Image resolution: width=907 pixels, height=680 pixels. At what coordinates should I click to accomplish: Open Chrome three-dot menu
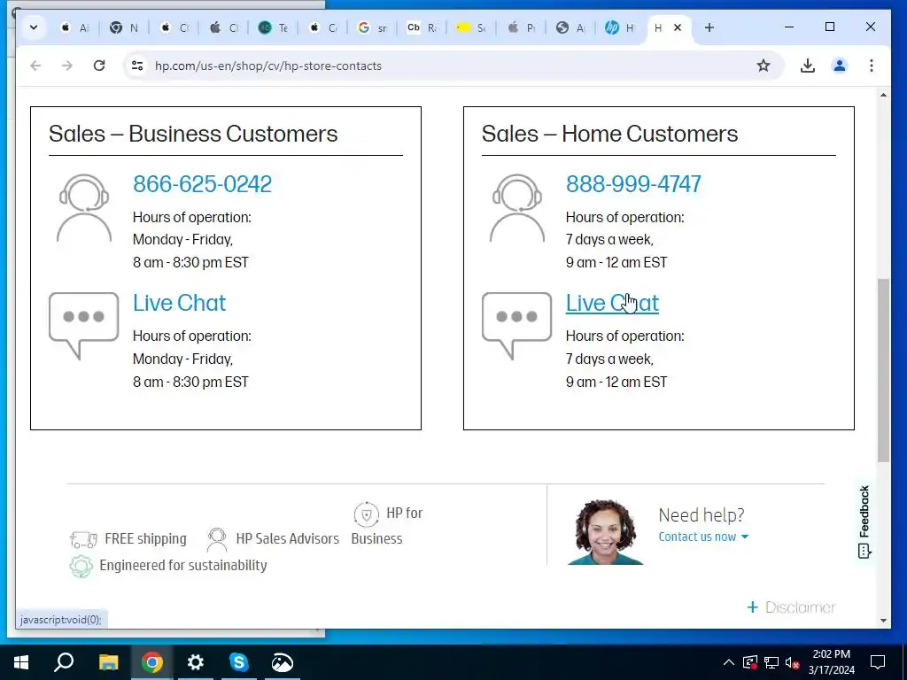(x=872, y=66)
